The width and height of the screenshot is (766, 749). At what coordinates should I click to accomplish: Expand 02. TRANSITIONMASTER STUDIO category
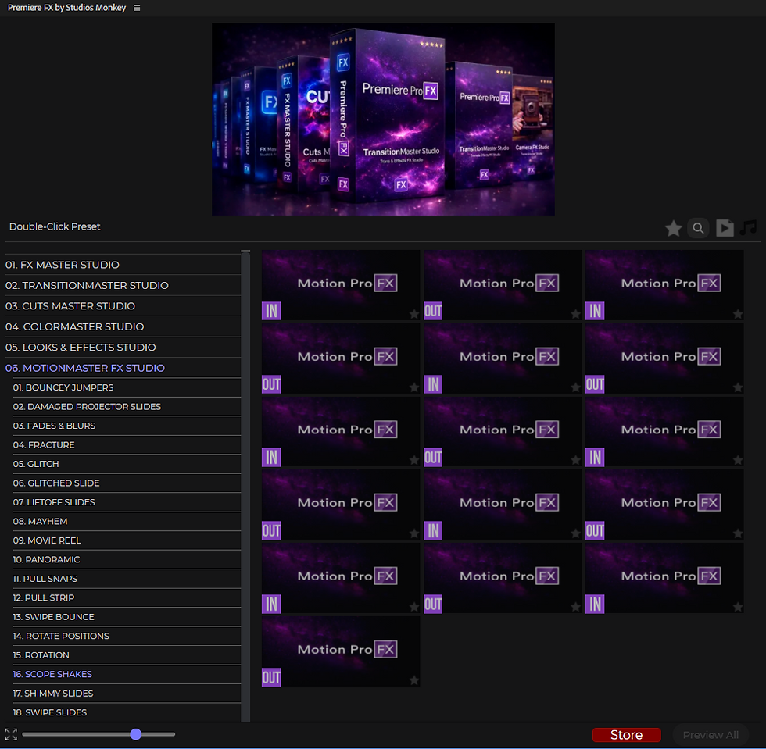pos(123,285)
